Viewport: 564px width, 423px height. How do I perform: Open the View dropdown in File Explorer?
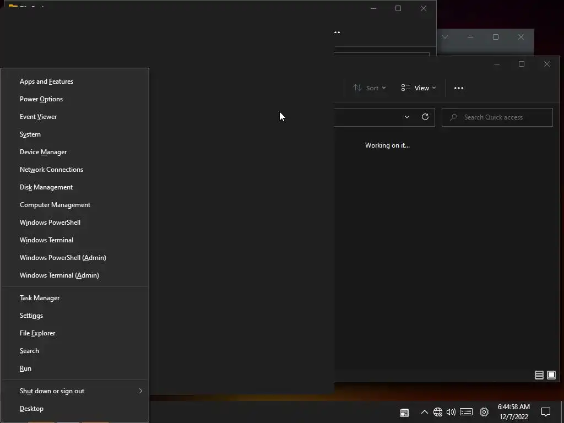click(419, 88)
